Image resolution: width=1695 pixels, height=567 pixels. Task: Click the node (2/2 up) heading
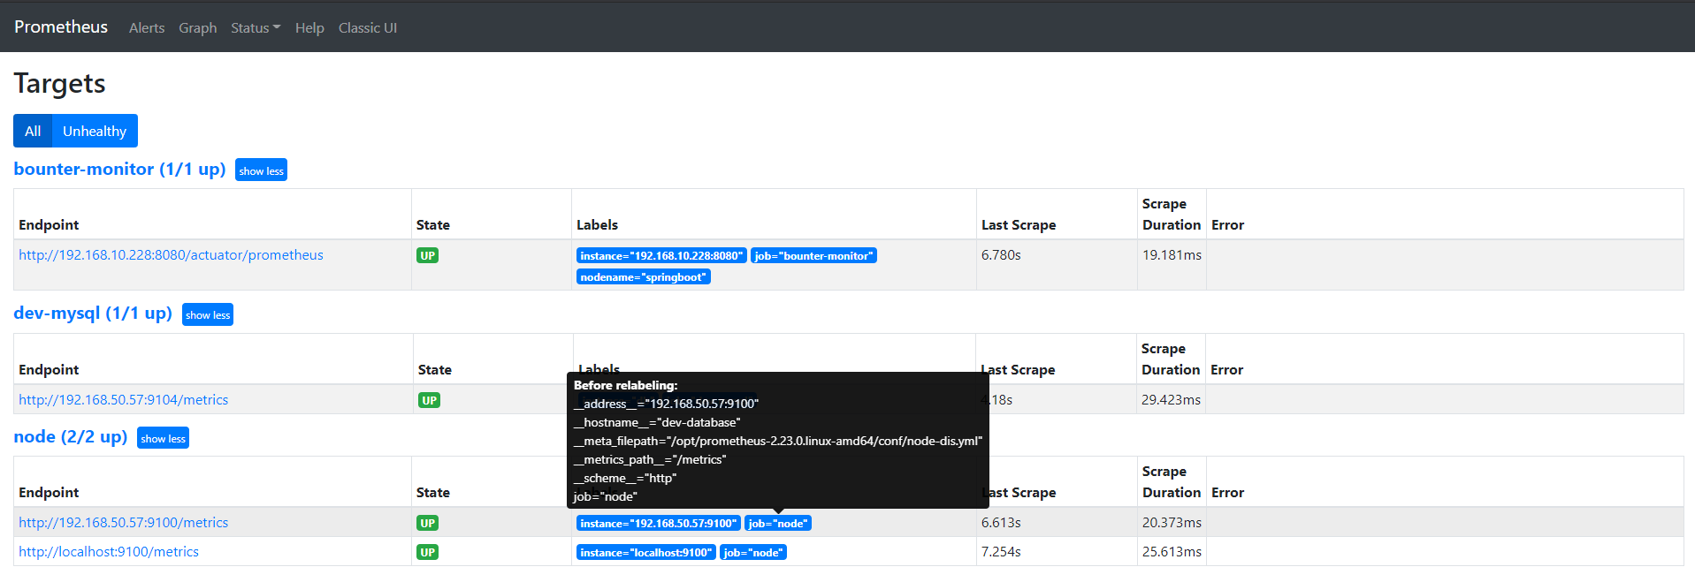(71, 437)
